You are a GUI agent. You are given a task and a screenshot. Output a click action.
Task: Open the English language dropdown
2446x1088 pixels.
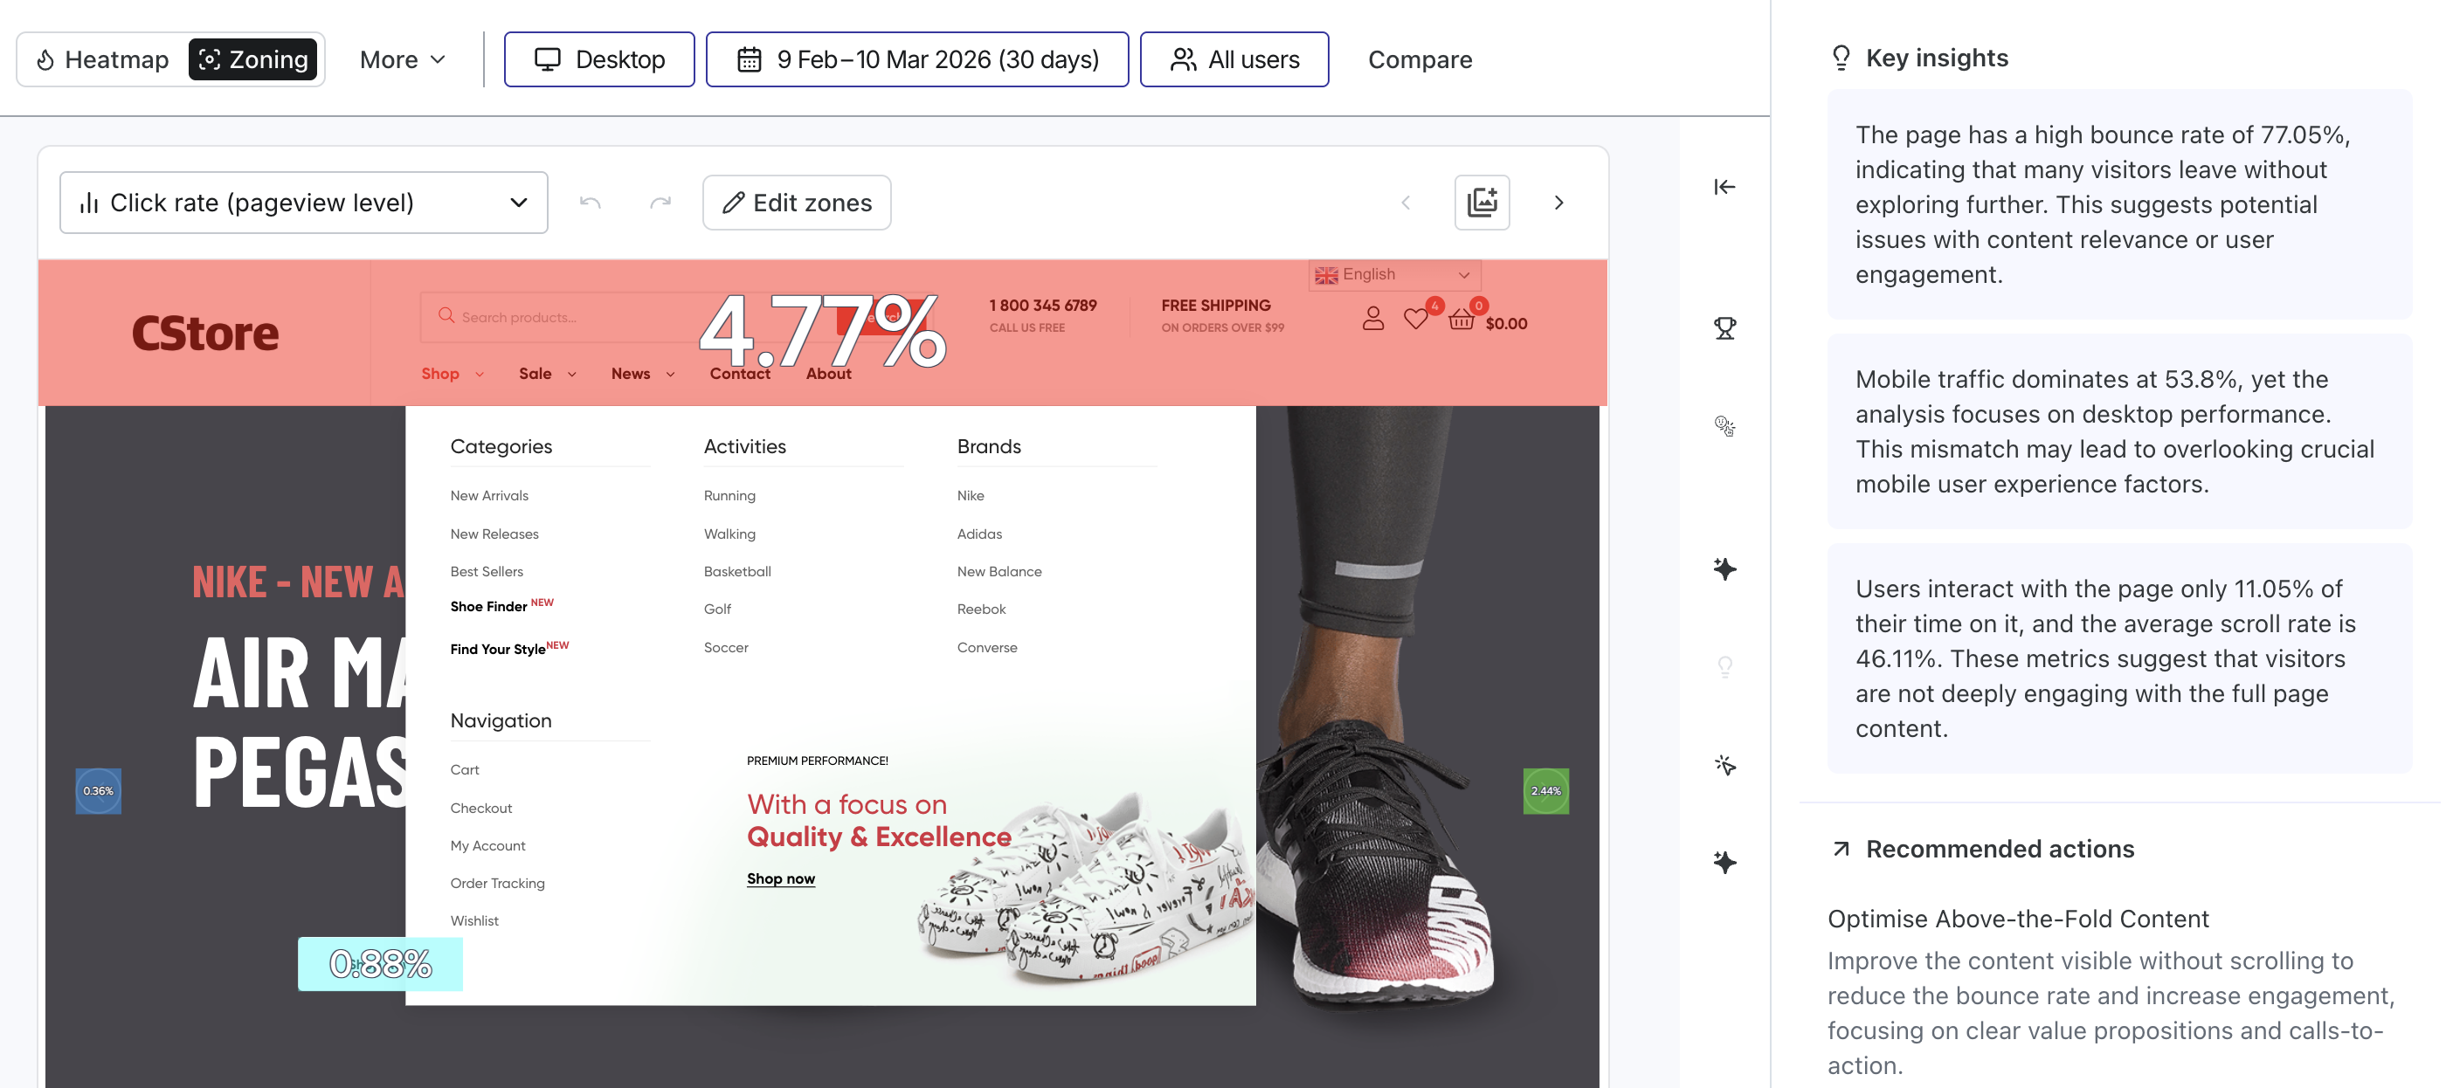[x=1394, y=274]
